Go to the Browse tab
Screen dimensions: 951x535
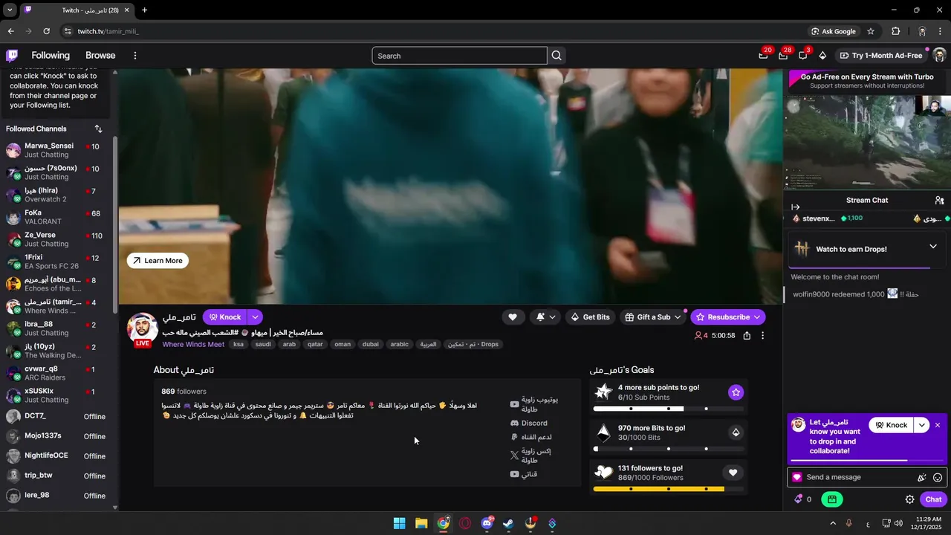pos(100,56)
